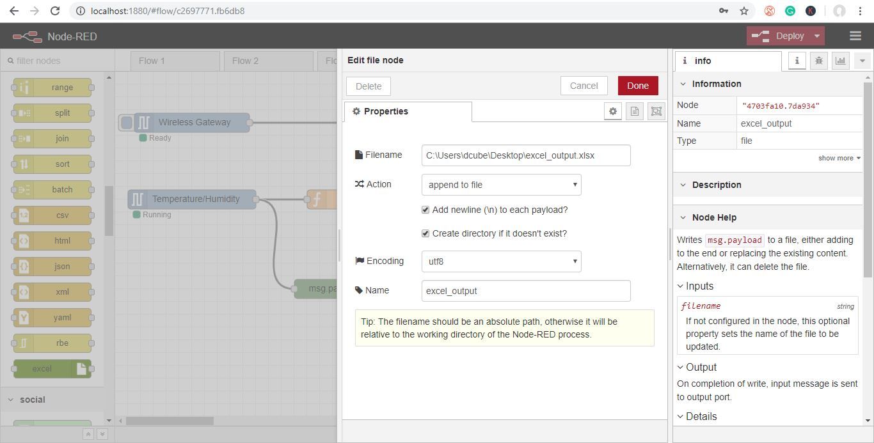Open the Node-RED hamburger menu
874x443 pixels.
click(x=855, y=36)
